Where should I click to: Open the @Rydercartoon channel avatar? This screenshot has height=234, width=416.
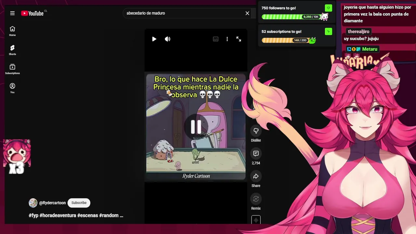point(33,203)
